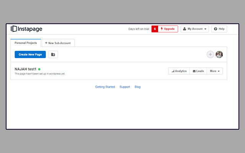This screenshot has height=153, width=245.
Task: Click the 'Days left on trial:' label
Action: pos(139,29)
